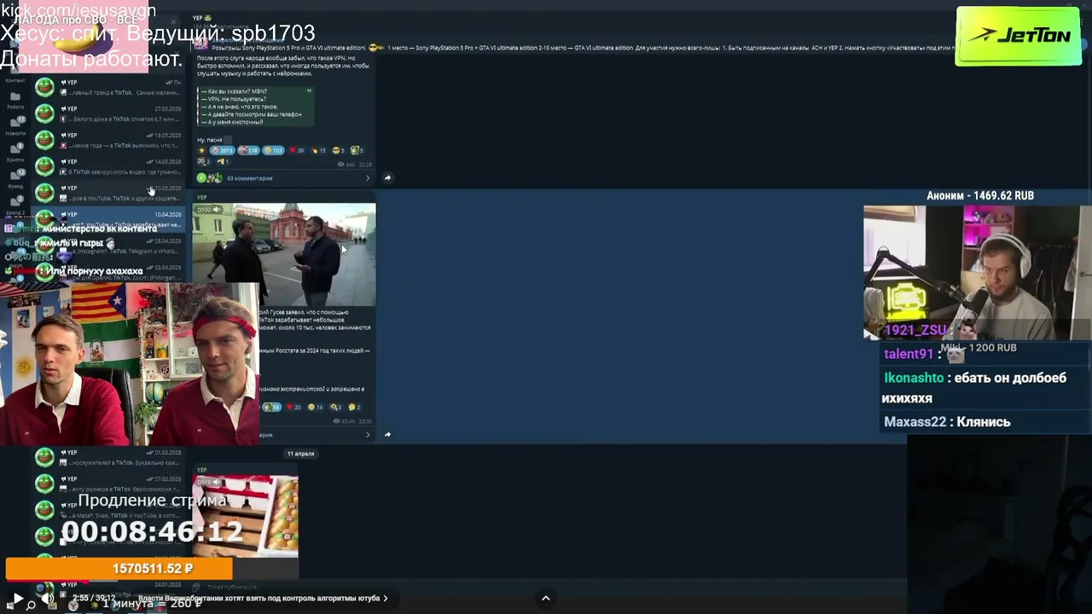Screen dimensions: 1092x614
Task: Expand comments arrow under the second post
Action: tap(368, 435)
